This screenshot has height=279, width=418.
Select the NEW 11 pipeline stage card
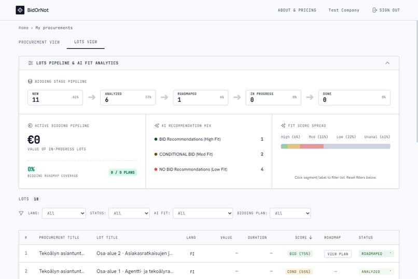coord(55,98)
